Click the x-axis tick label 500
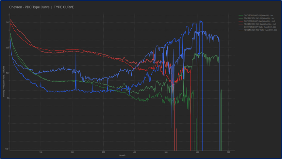The width and height of the screenshot is (282, 159). (166, 152)
